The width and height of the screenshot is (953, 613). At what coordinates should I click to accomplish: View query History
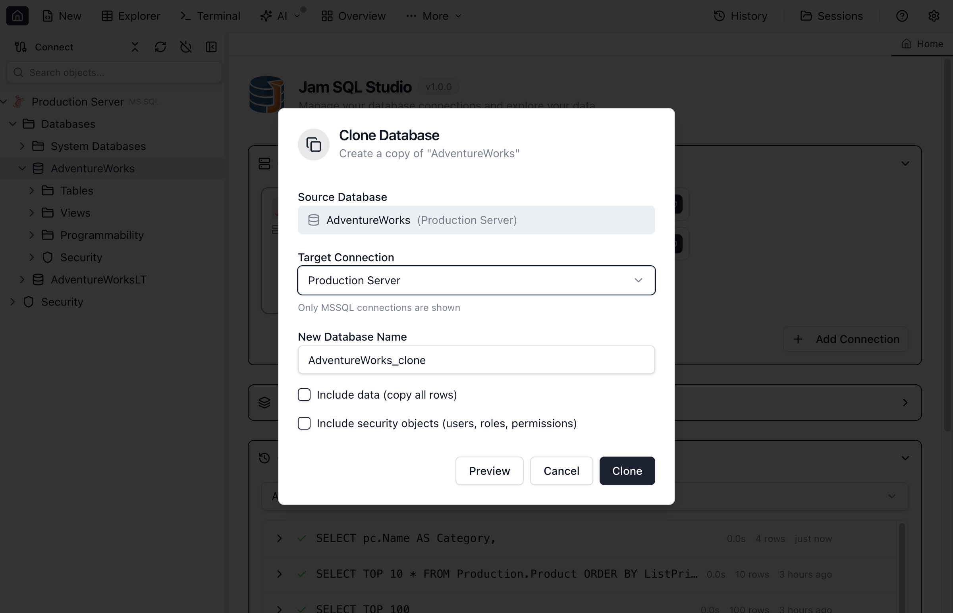click(x=740, y=16)
